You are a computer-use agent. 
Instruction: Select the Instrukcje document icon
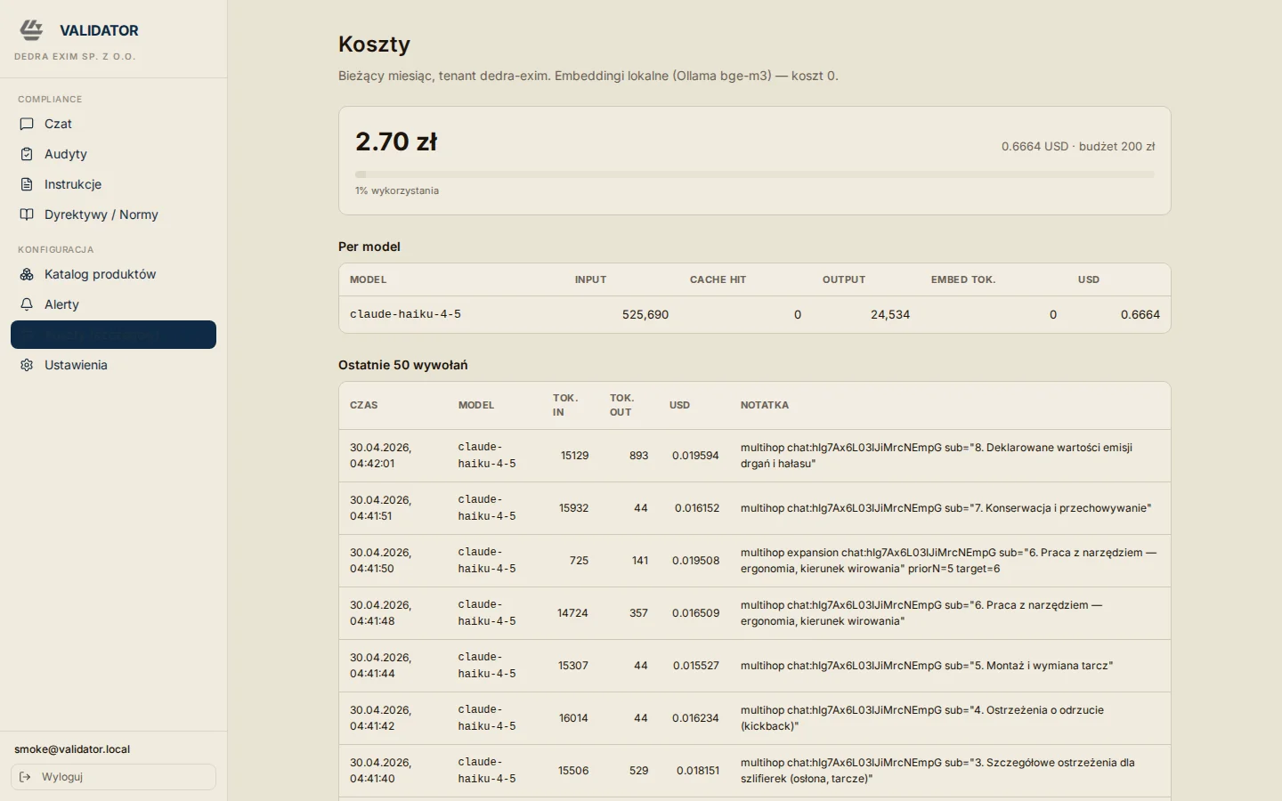point(27,184)
